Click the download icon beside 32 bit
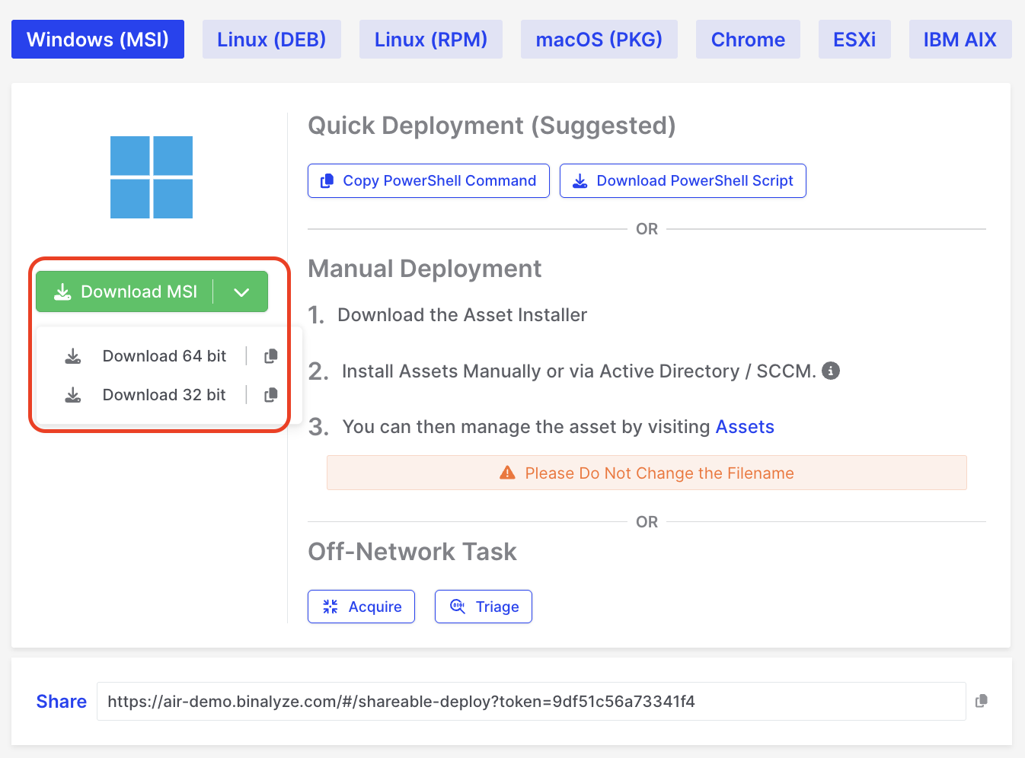 point(73,395)
